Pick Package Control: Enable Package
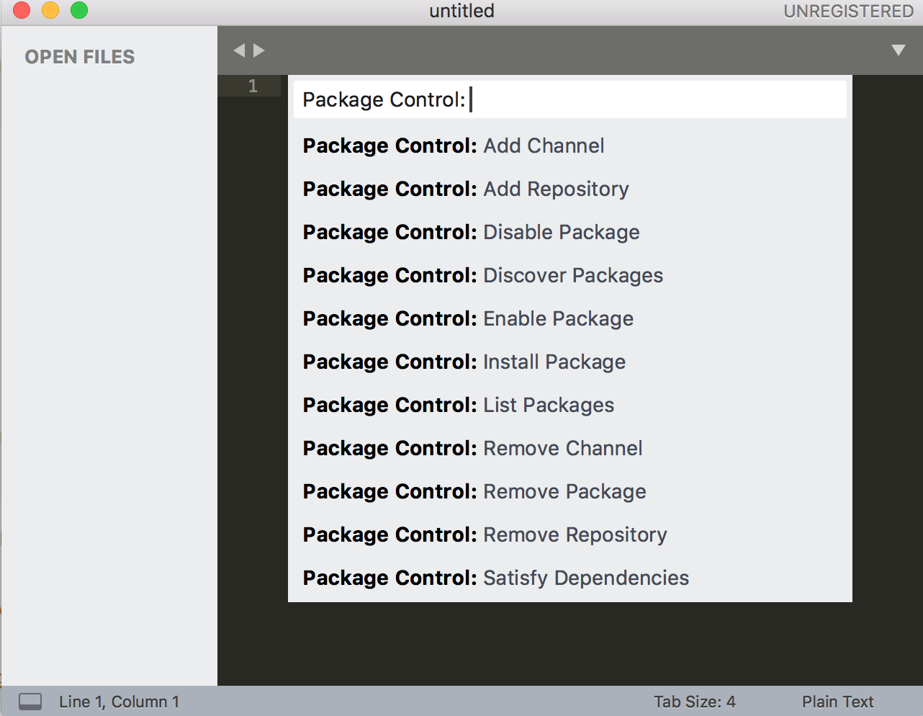The height and width of the screenshot is (716, 923). point(569,318)
